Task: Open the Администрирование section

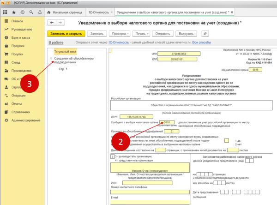Action: 25,120
